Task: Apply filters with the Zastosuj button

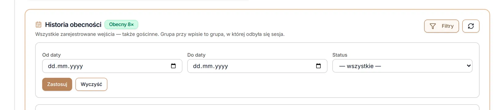Action: point(57,84)
